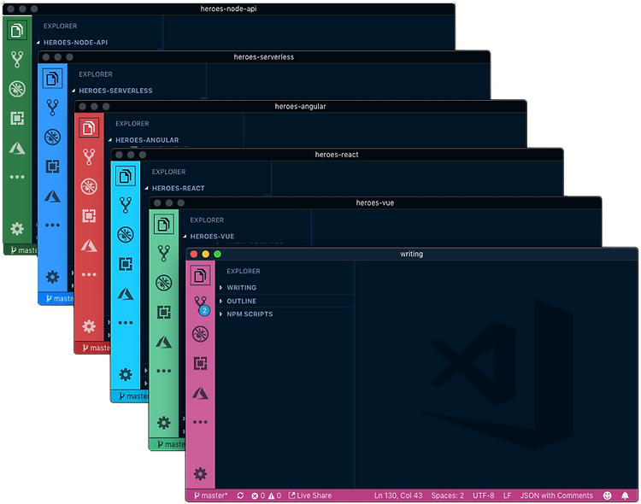
Task: Open Debug view in heroes-node-api window
Action: click(x=17, y=89)
